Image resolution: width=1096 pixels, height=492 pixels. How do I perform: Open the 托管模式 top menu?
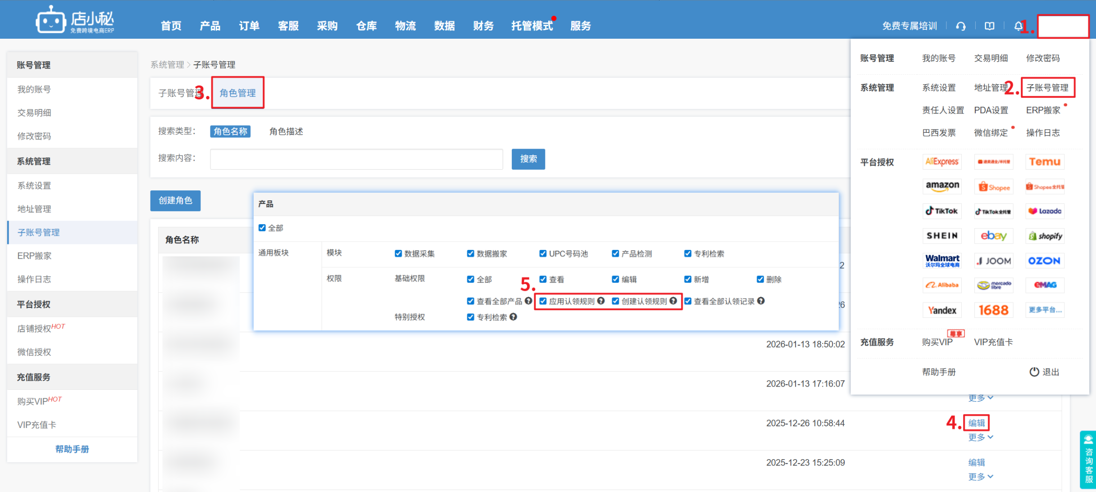click(x=532, y=26)
